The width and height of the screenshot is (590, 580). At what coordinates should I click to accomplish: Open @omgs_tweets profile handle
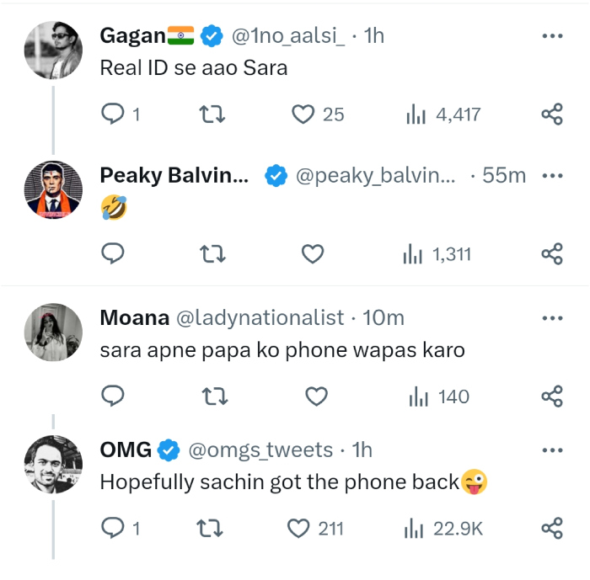(260, 450)
